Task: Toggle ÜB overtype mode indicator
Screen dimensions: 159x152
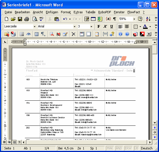Action: pyautogui.click(x=136, y=148)
